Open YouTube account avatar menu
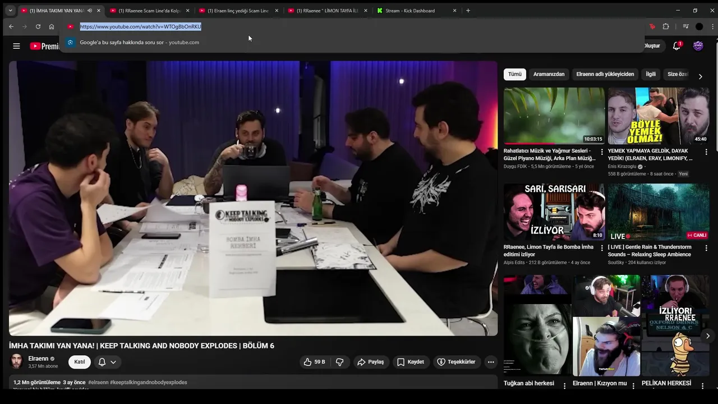Screen dimensions: 718x404 [698, 46]
